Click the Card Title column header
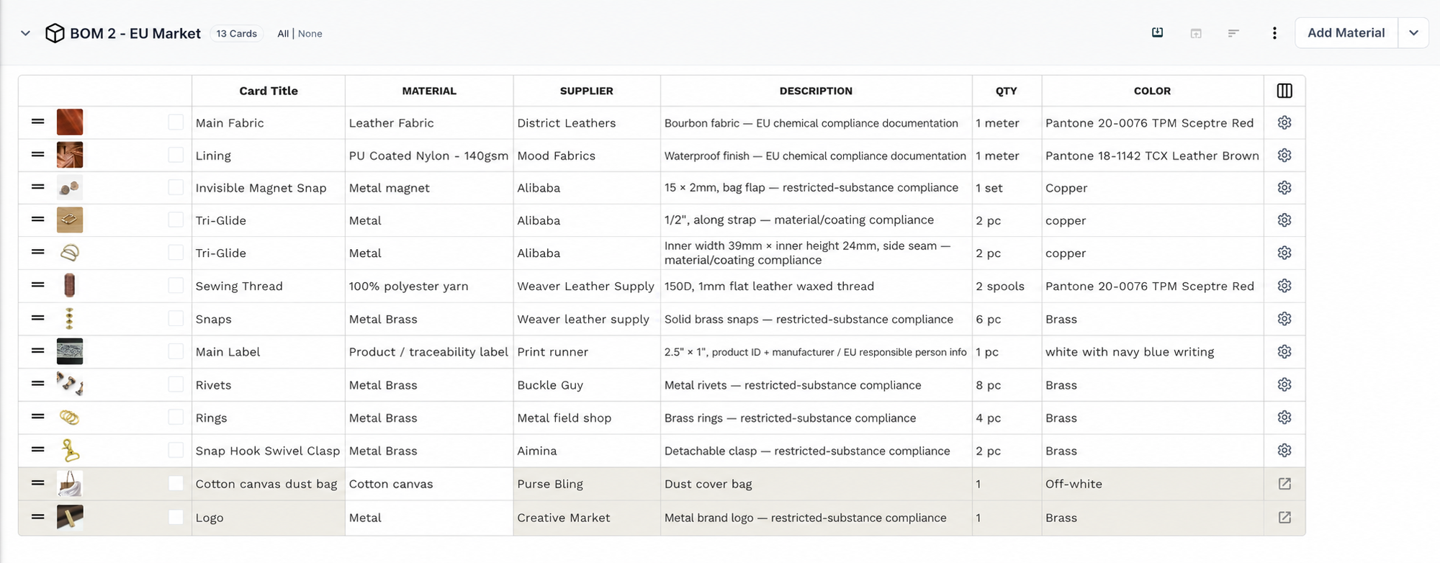This screenshot has width=1440, height=563. [269, 91]
